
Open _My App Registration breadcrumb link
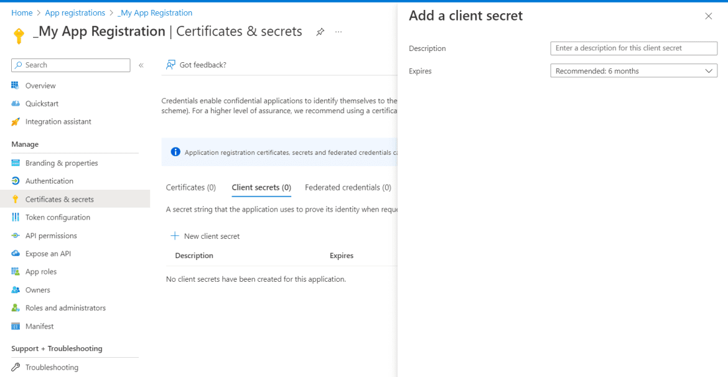tap(155, 13)
